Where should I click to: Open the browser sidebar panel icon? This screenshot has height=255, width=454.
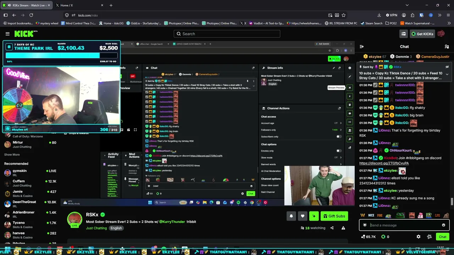[6, 15]
